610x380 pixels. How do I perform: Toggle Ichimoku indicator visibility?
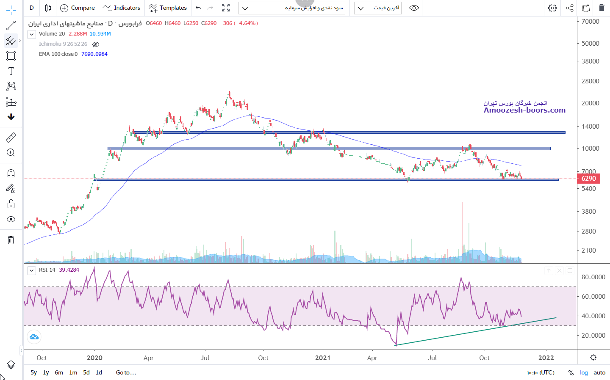coord(96,44)
